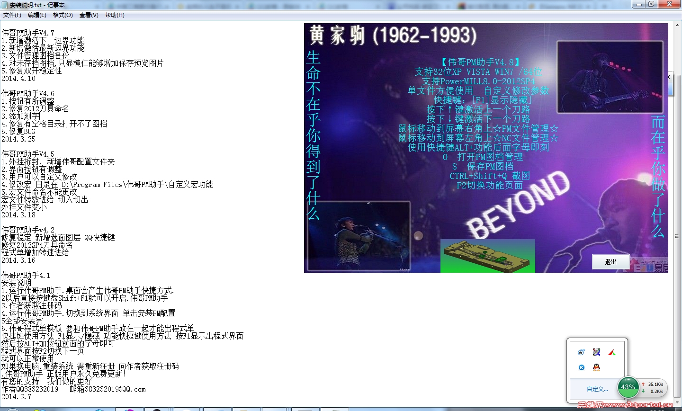Open the 格式(O) menu
The image size is (682, 411).
(63, 15)
